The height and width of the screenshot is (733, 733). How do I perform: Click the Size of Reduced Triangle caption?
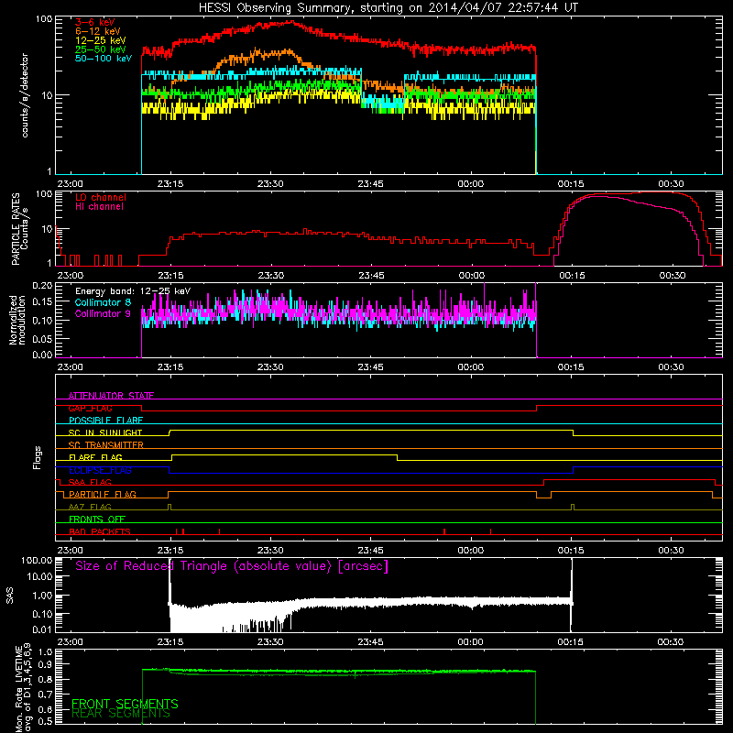click(x=232, y=566)
